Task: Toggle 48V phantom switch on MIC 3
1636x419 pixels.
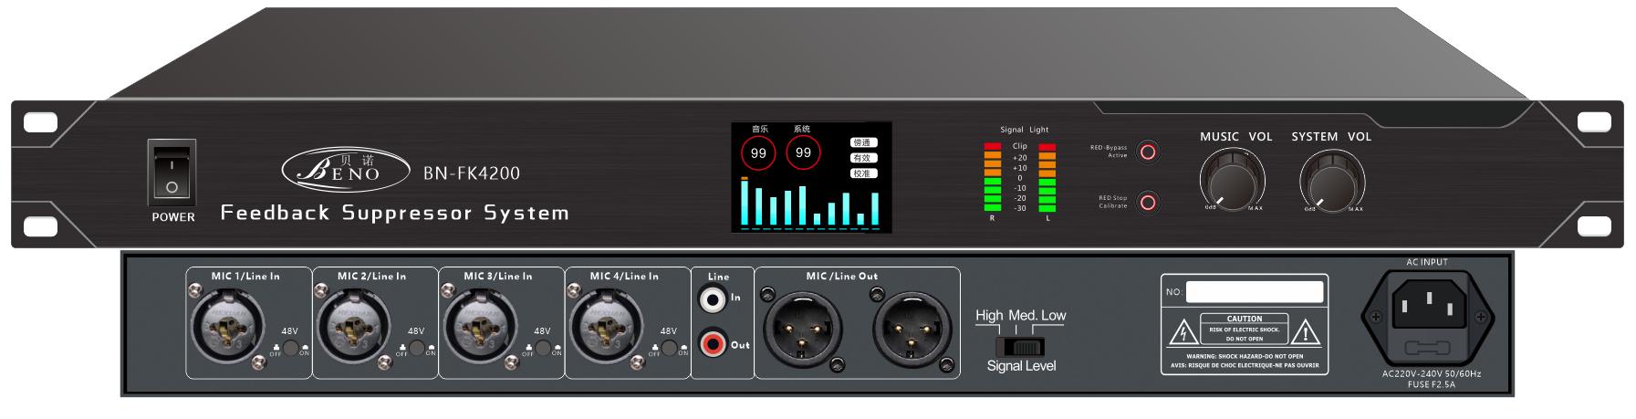Action: [x=542, y=348]
